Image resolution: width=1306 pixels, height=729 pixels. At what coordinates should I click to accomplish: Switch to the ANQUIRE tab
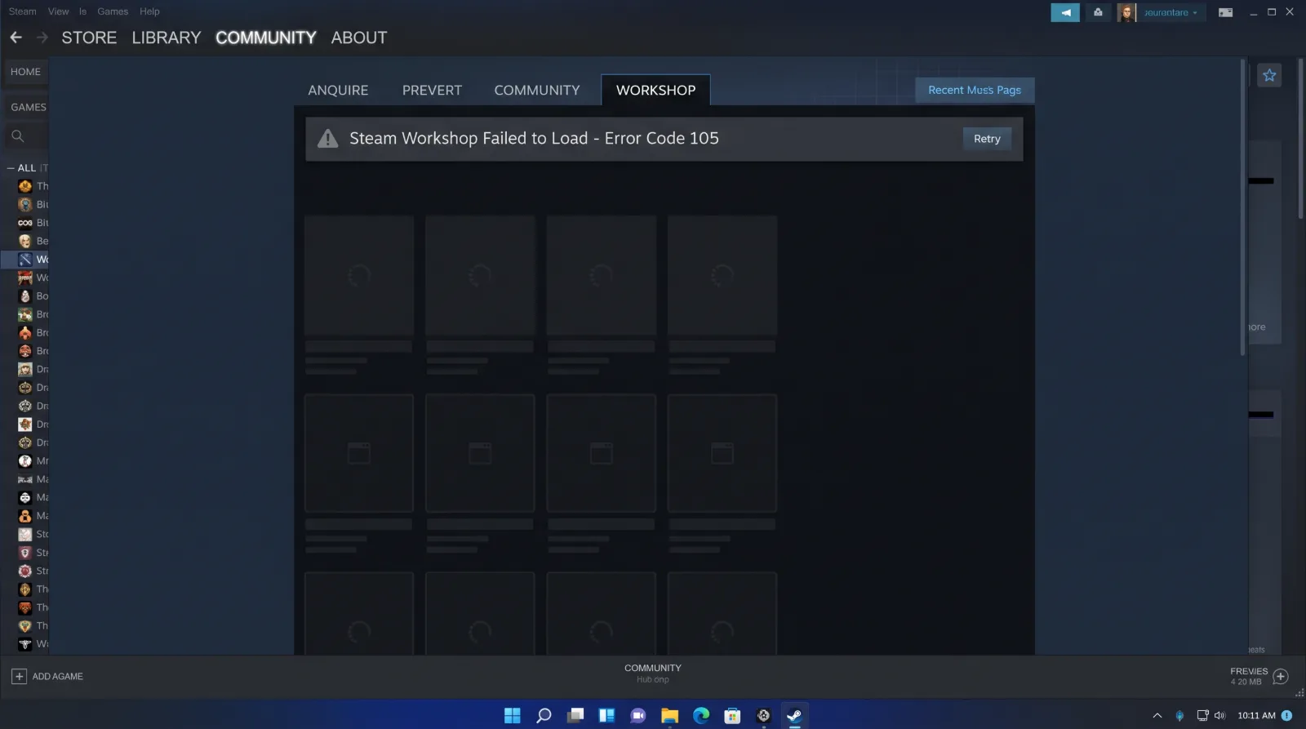tap(338, 90)
